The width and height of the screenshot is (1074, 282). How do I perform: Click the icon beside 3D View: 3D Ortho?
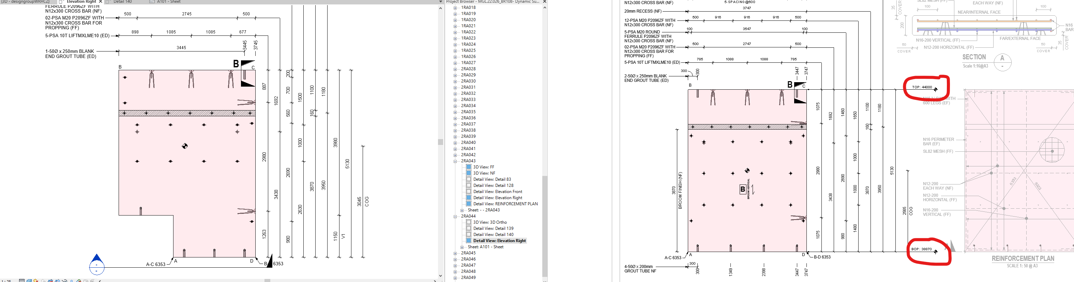[x=469, y=222]
